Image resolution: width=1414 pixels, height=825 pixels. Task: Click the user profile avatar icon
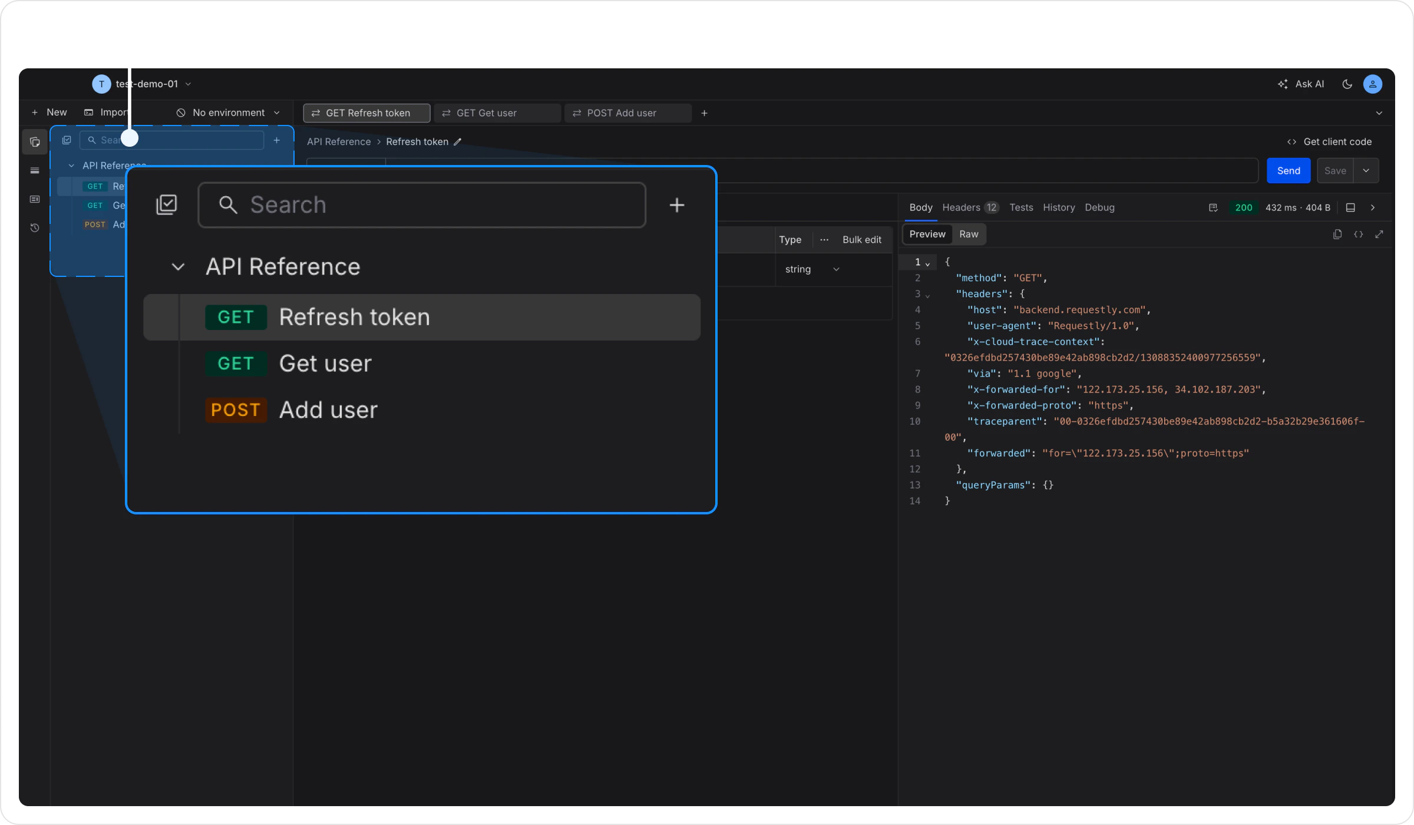1373,84
